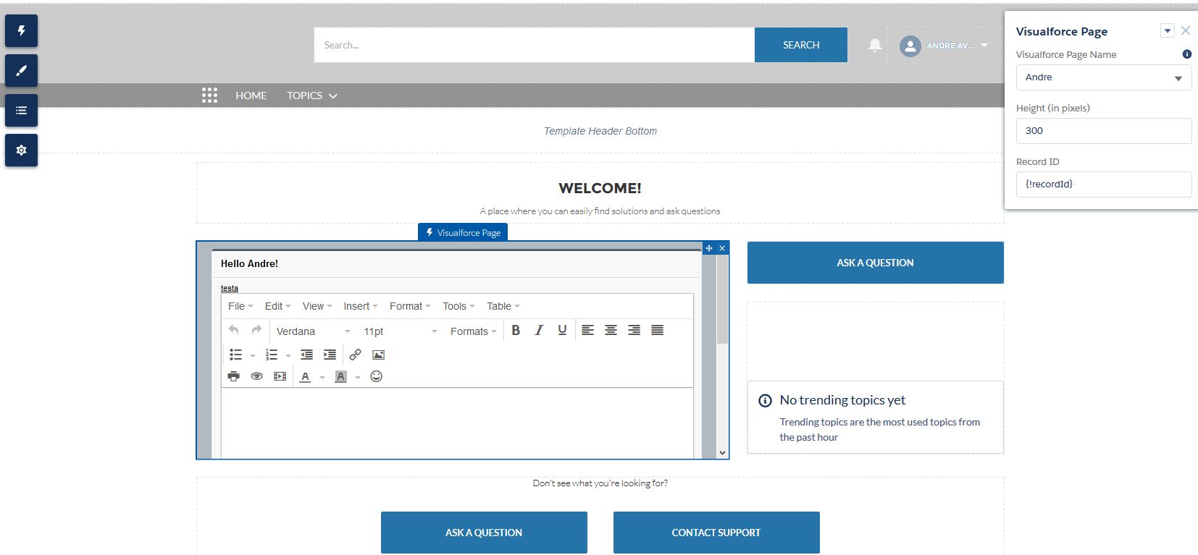Screen dimensions: 1198x555
Task: Open the editor Table menu
Action: (503, 306)
